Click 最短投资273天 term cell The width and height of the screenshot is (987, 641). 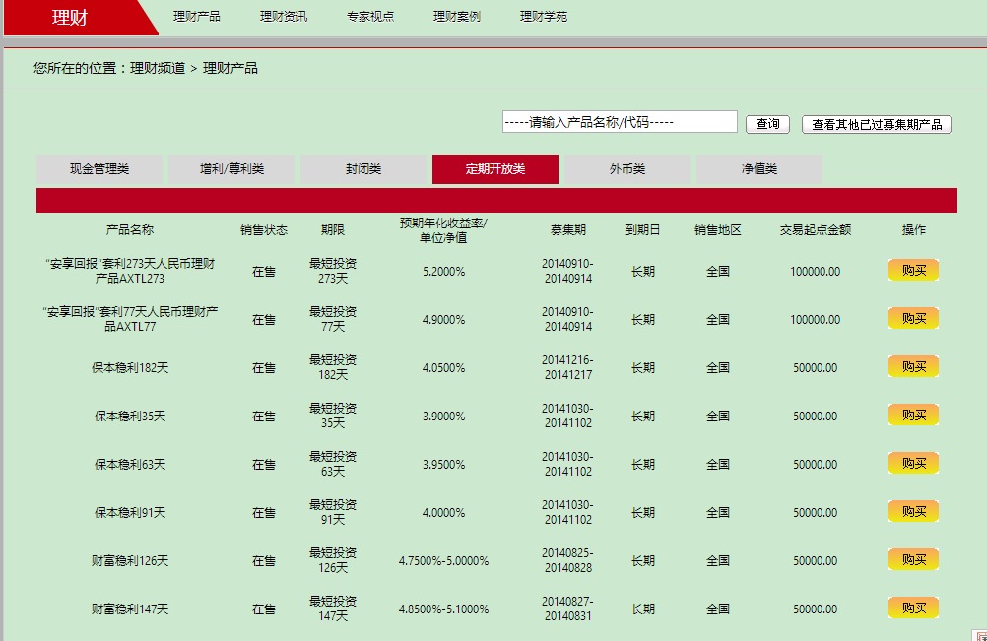332,271
